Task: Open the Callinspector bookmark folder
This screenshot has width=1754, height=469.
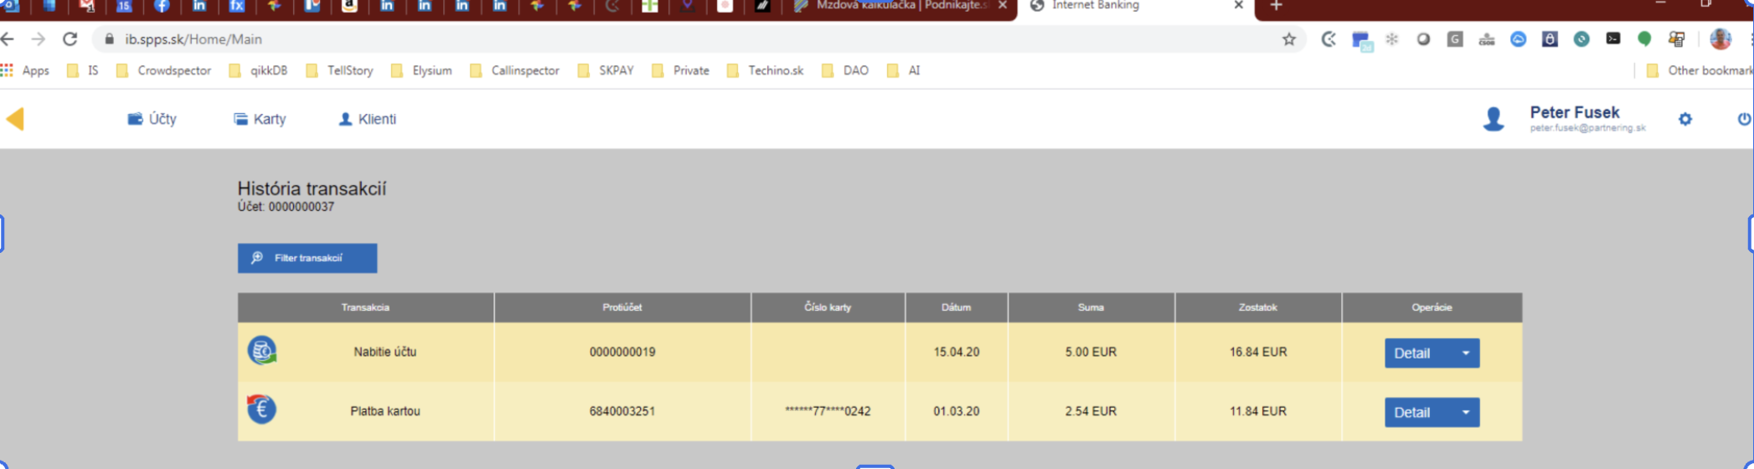Action: coord(515,70)
